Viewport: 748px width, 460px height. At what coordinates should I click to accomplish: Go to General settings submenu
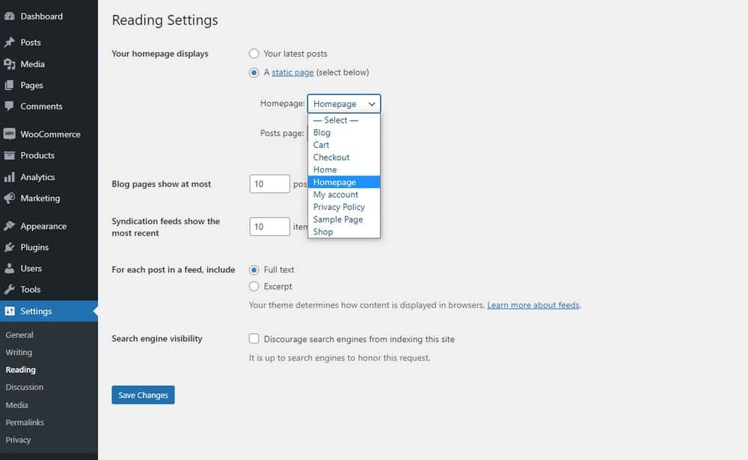(x=19, y=335)
